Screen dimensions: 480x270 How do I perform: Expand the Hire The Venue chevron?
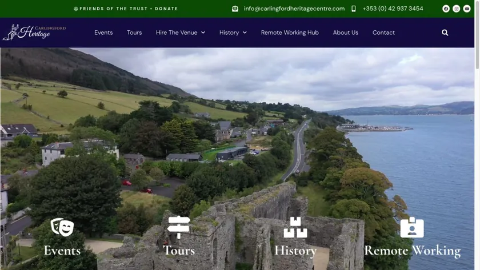click(x=203, y=33)
